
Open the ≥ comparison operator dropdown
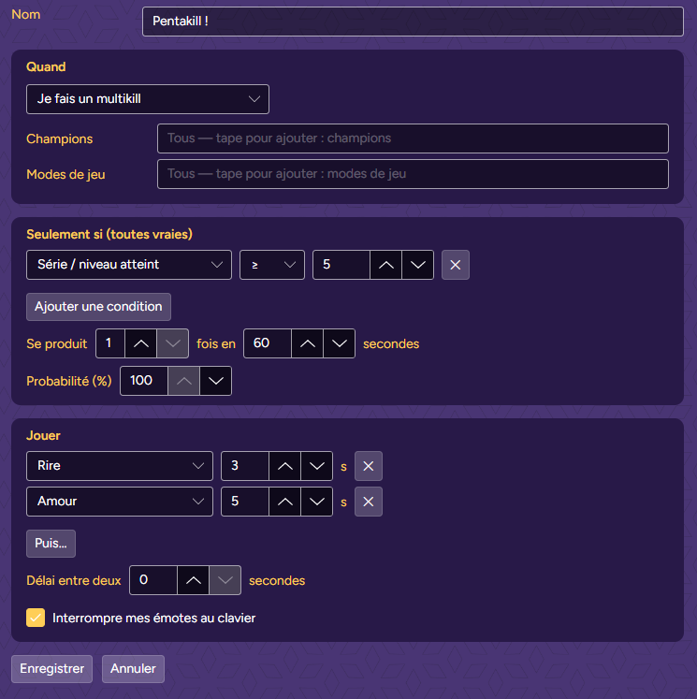point(272,265)
